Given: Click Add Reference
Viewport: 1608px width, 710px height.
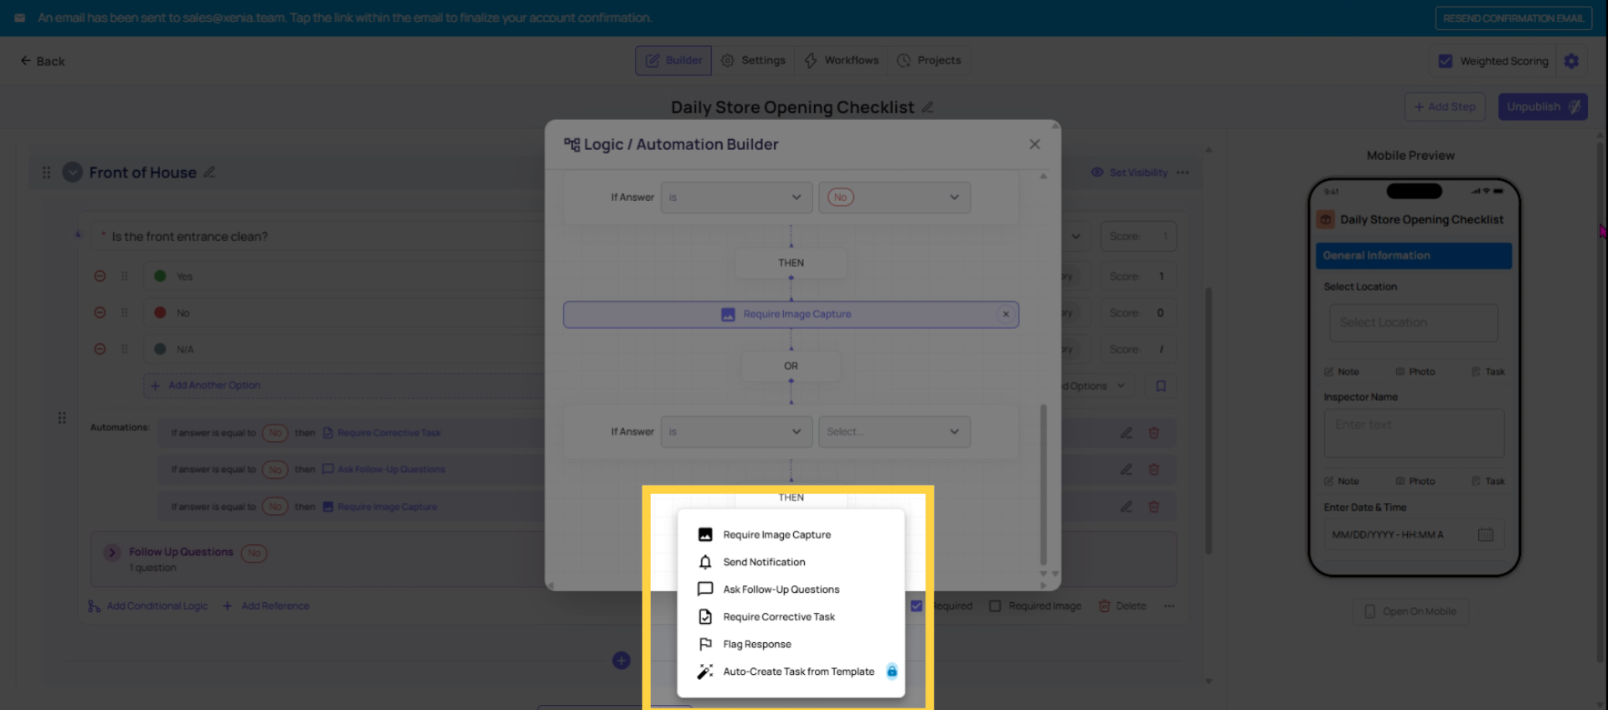Looking at the screenshot, I should click(265, 606).
